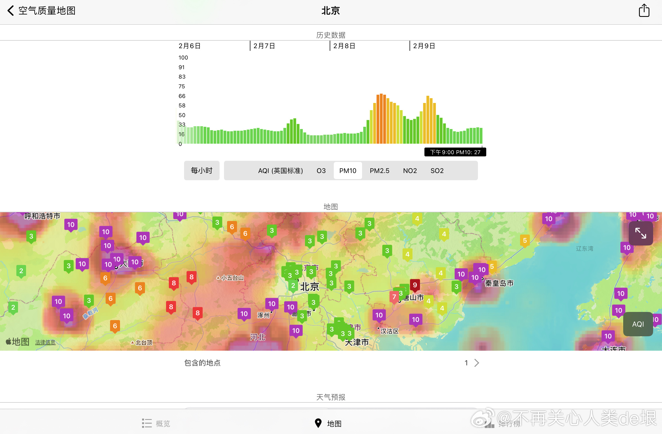Tap the share icon at top right

tap(644, 11)
